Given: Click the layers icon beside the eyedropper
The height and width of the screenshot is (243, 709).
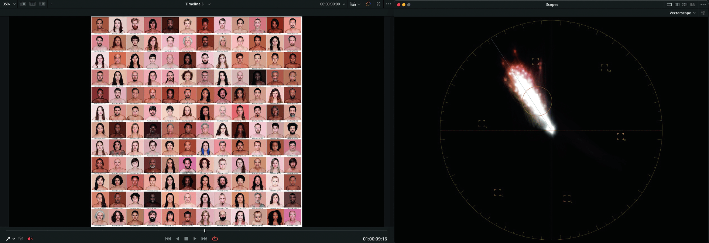Looking at the screenshot, I should tap(21, 239).
